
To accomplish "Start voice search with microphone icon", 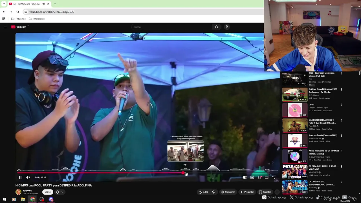I will click(226, 27).
